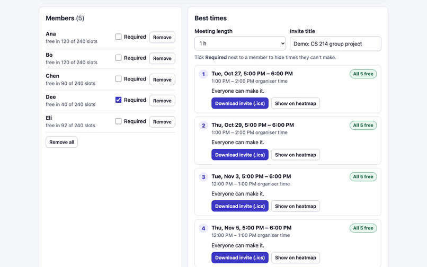This screenshot has width=427, height=267.
Task: Click the 'Tick Required next to a member' hint
Action: click(265, 58)
